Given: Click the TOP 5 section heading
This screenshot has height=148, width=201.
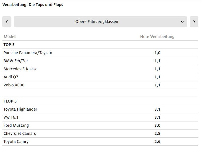Looking at the screenshot, I should (x=9, y=45).
